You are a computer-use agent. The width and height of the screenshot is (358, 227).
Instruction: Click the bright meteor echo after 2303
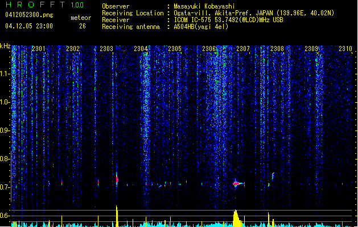117,179
